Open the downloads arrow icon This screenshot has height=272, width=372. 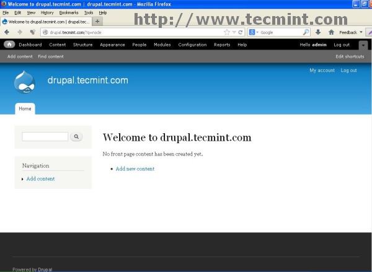point(318,32)
